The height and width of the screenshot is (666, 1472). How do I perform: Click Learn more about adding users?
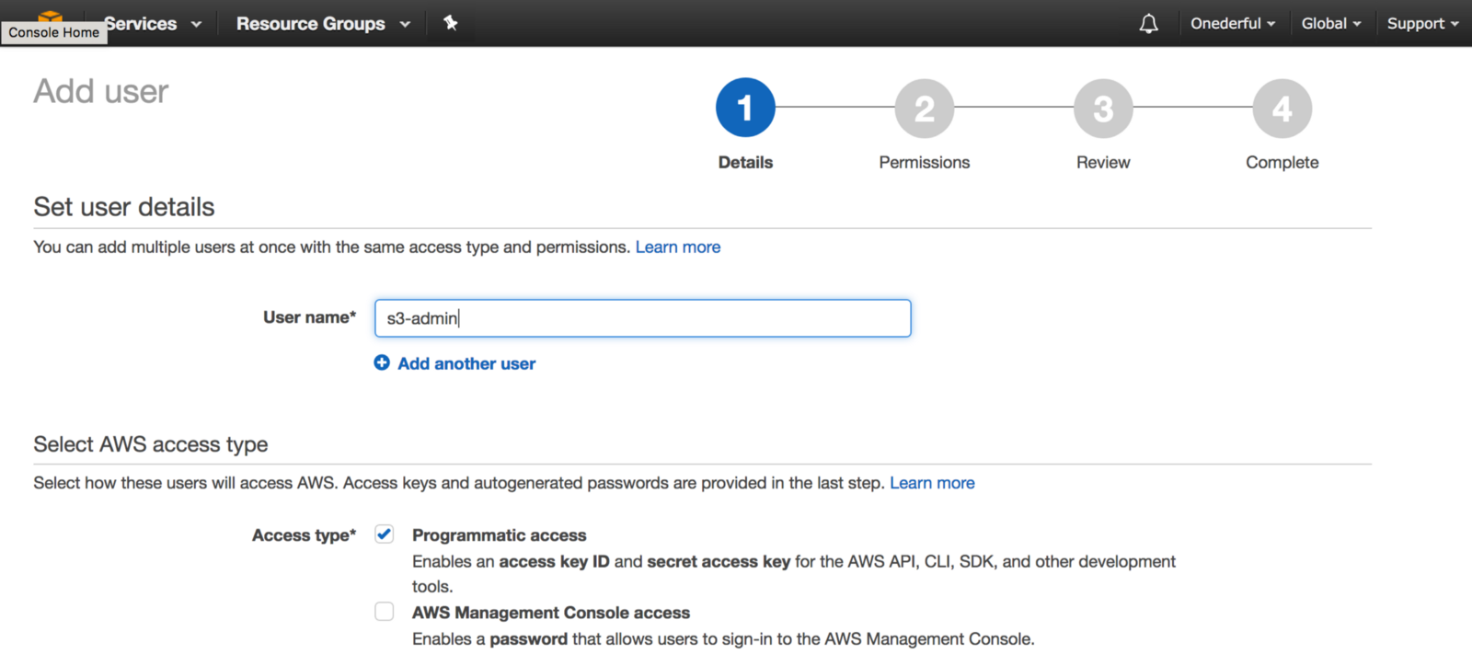coord(678,247)
